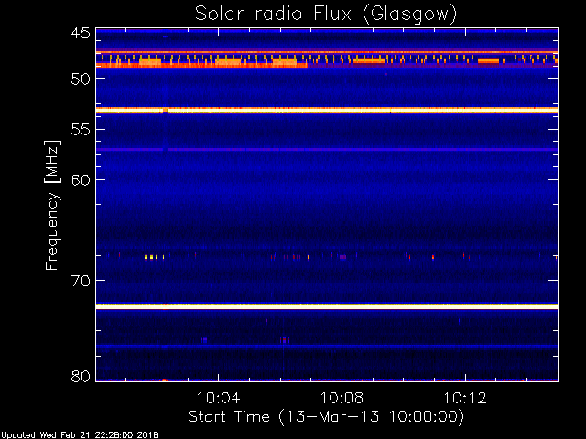Screen dimensions: 586x439
Task: Click the bright yellow band near 53 MHz
Action: pos(327,110)
